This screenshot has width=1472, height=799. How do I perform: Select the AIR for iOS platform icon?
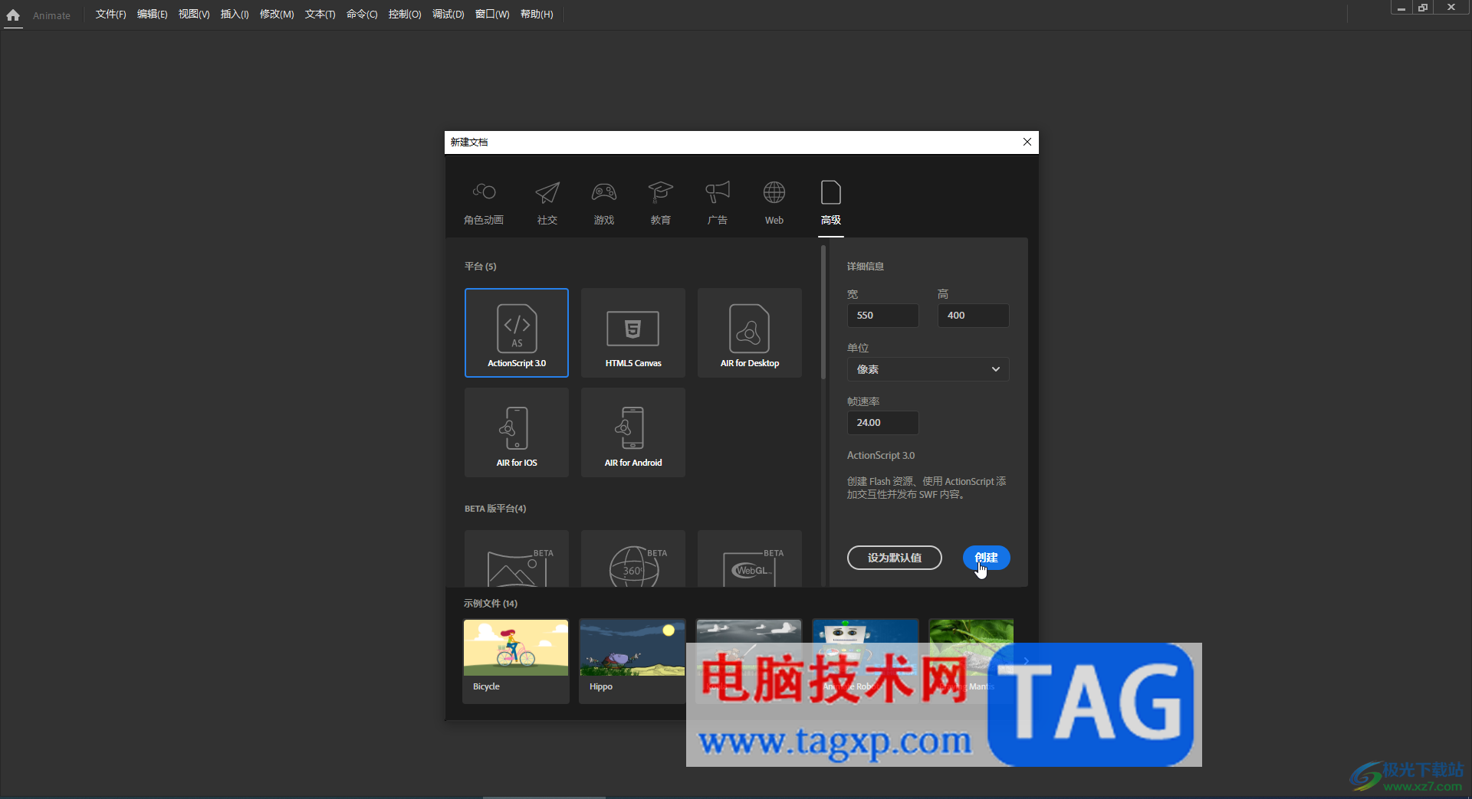tap(517, 432)
